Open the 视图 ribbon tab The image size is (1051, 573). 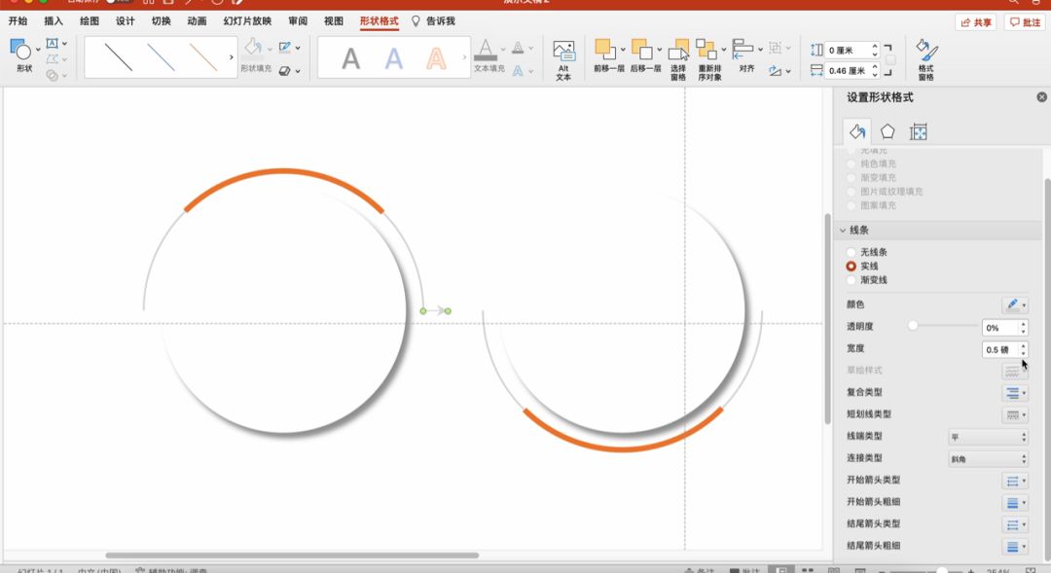pos(334,20)
